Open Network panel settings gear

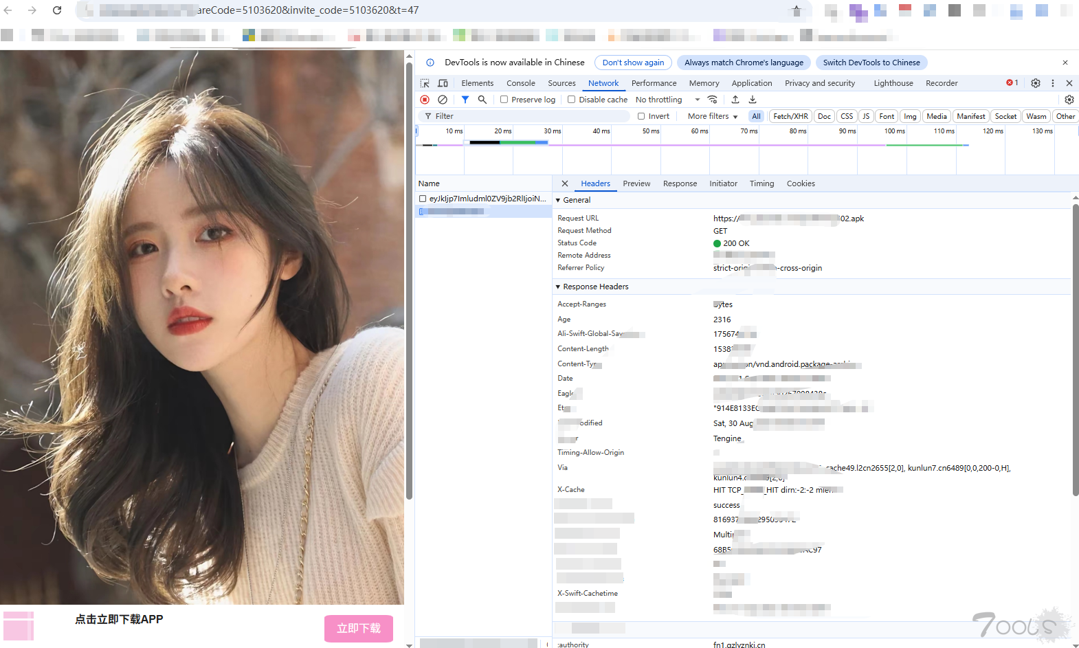point(1069,100)
